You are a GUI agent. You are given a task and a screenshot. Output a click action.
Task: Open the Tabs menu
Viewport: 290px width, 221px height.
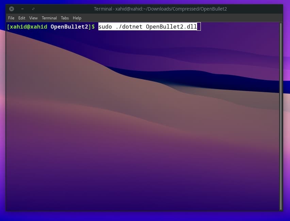[65, 18]
